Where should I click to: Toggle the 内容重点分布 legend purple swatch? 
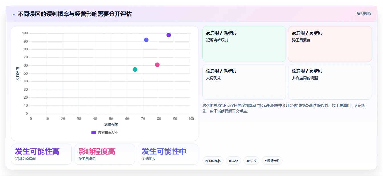tap(93, 132)
